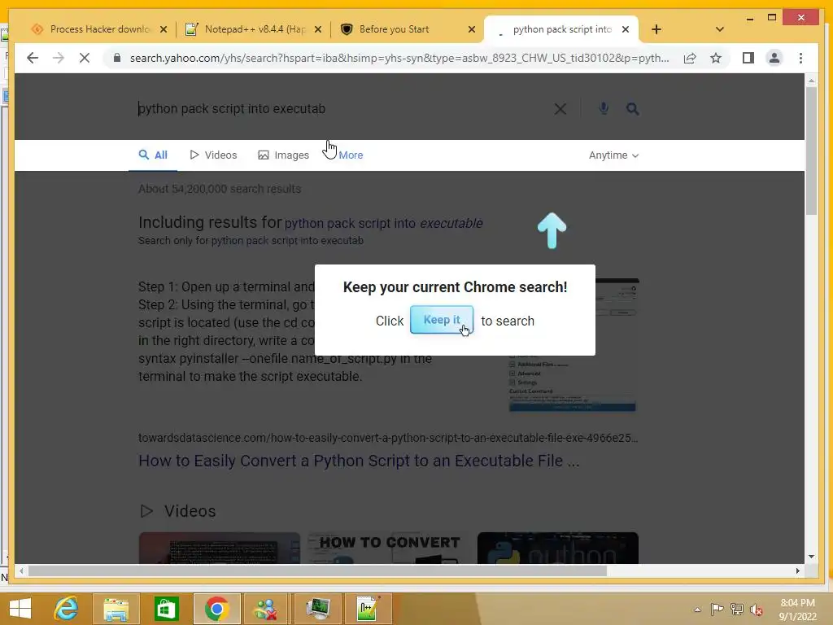Click About 54,200,000 search results text
The image size is (833, 625).
click(x=220, y=189)
